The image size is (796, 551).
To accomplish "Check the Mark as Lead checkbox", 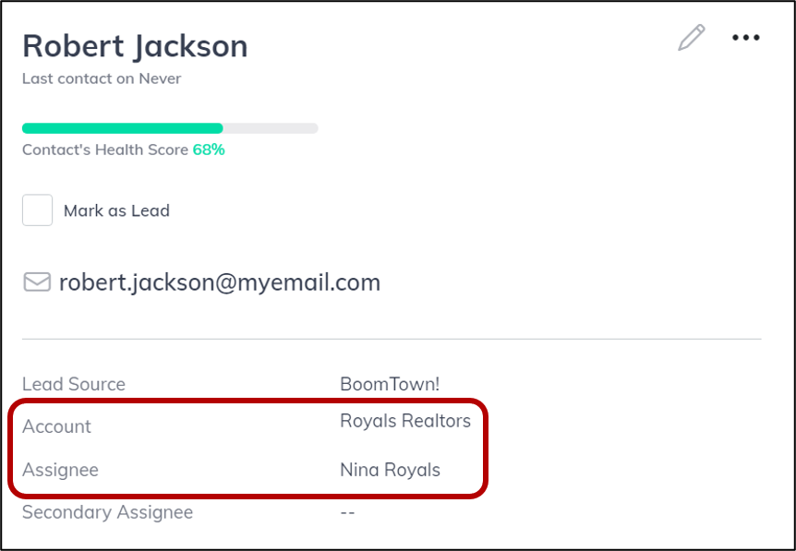I will [37, 210].
